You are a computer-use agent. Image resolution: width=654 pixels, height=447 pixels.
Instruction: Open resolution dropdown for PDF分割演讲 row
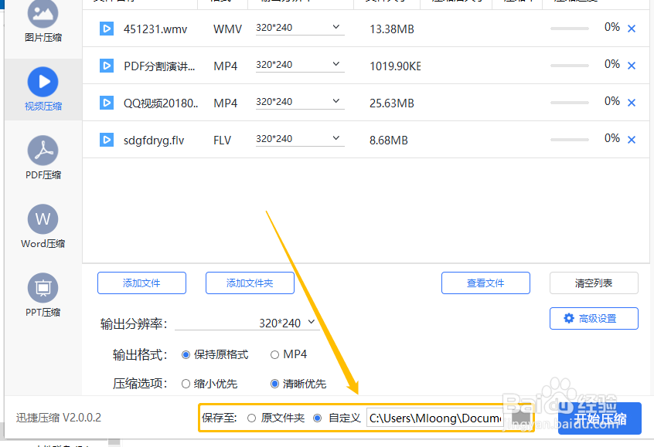(300, 65)
